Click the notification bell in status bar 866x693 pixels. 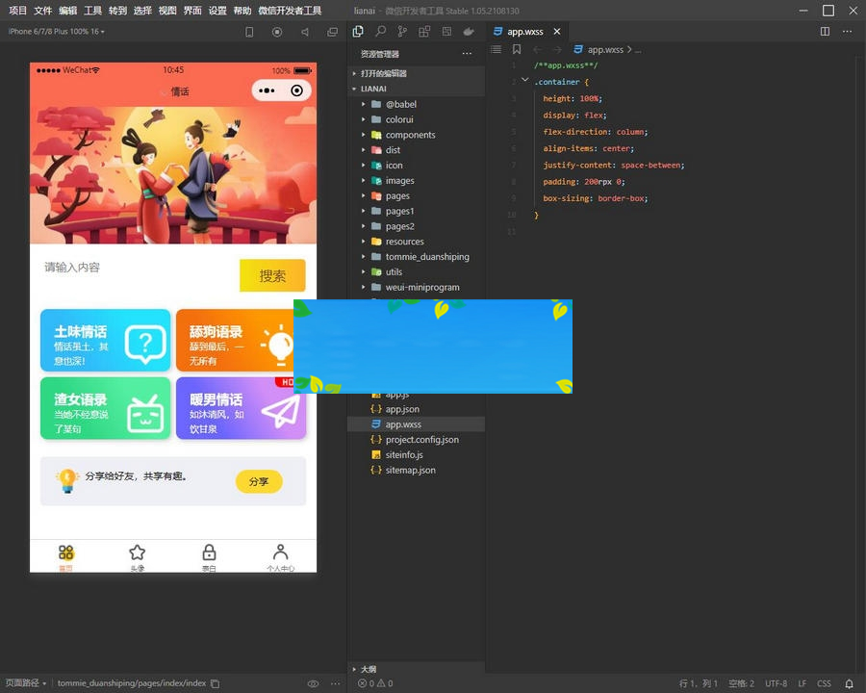point(849,683)
